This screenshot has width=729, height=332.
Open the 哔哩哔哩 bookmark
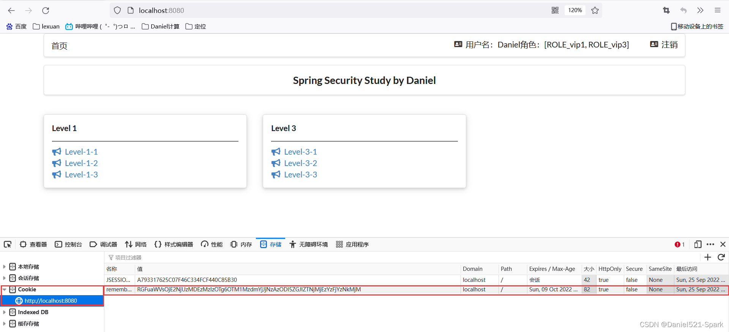(101, 26)
